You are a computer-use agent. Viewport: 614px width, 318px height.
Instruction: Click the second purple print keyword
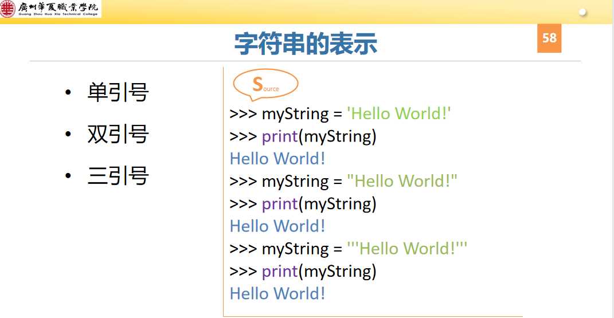[280, 204]
